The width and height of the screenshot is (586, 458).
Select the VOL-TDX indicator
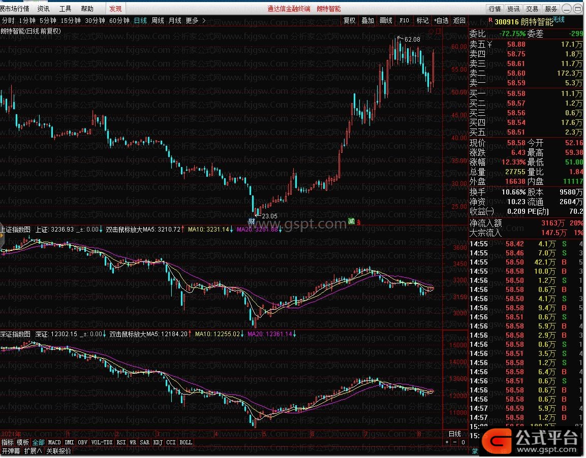(x=102, y=442)
